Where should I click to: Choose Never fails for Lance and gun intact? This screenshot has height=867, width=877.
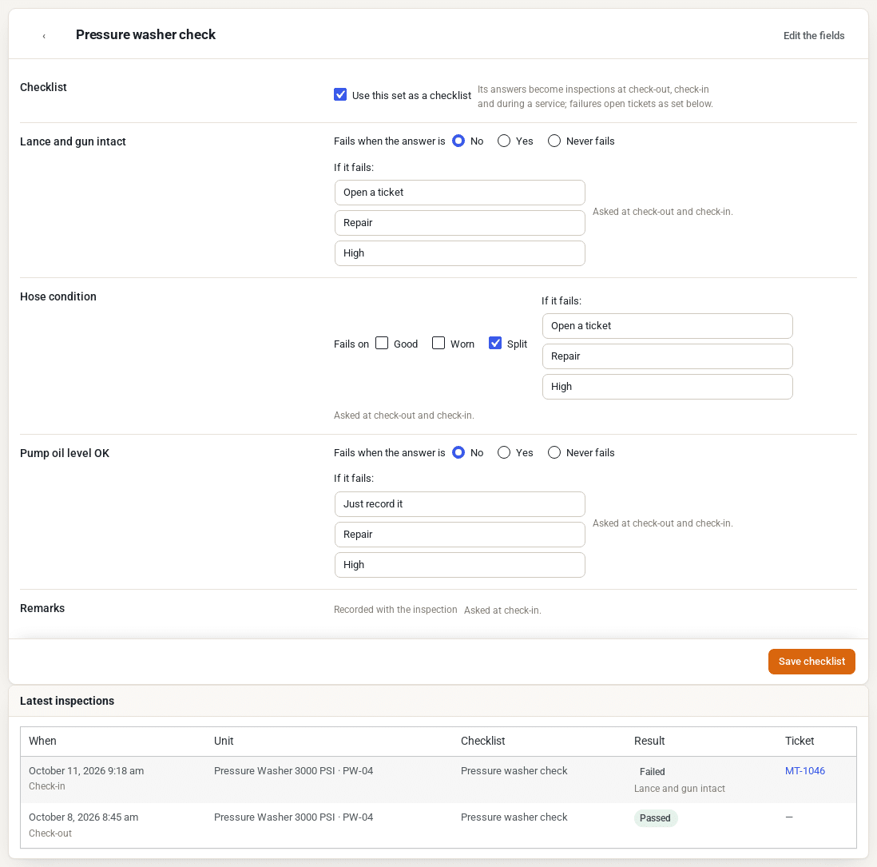point(554,141)
